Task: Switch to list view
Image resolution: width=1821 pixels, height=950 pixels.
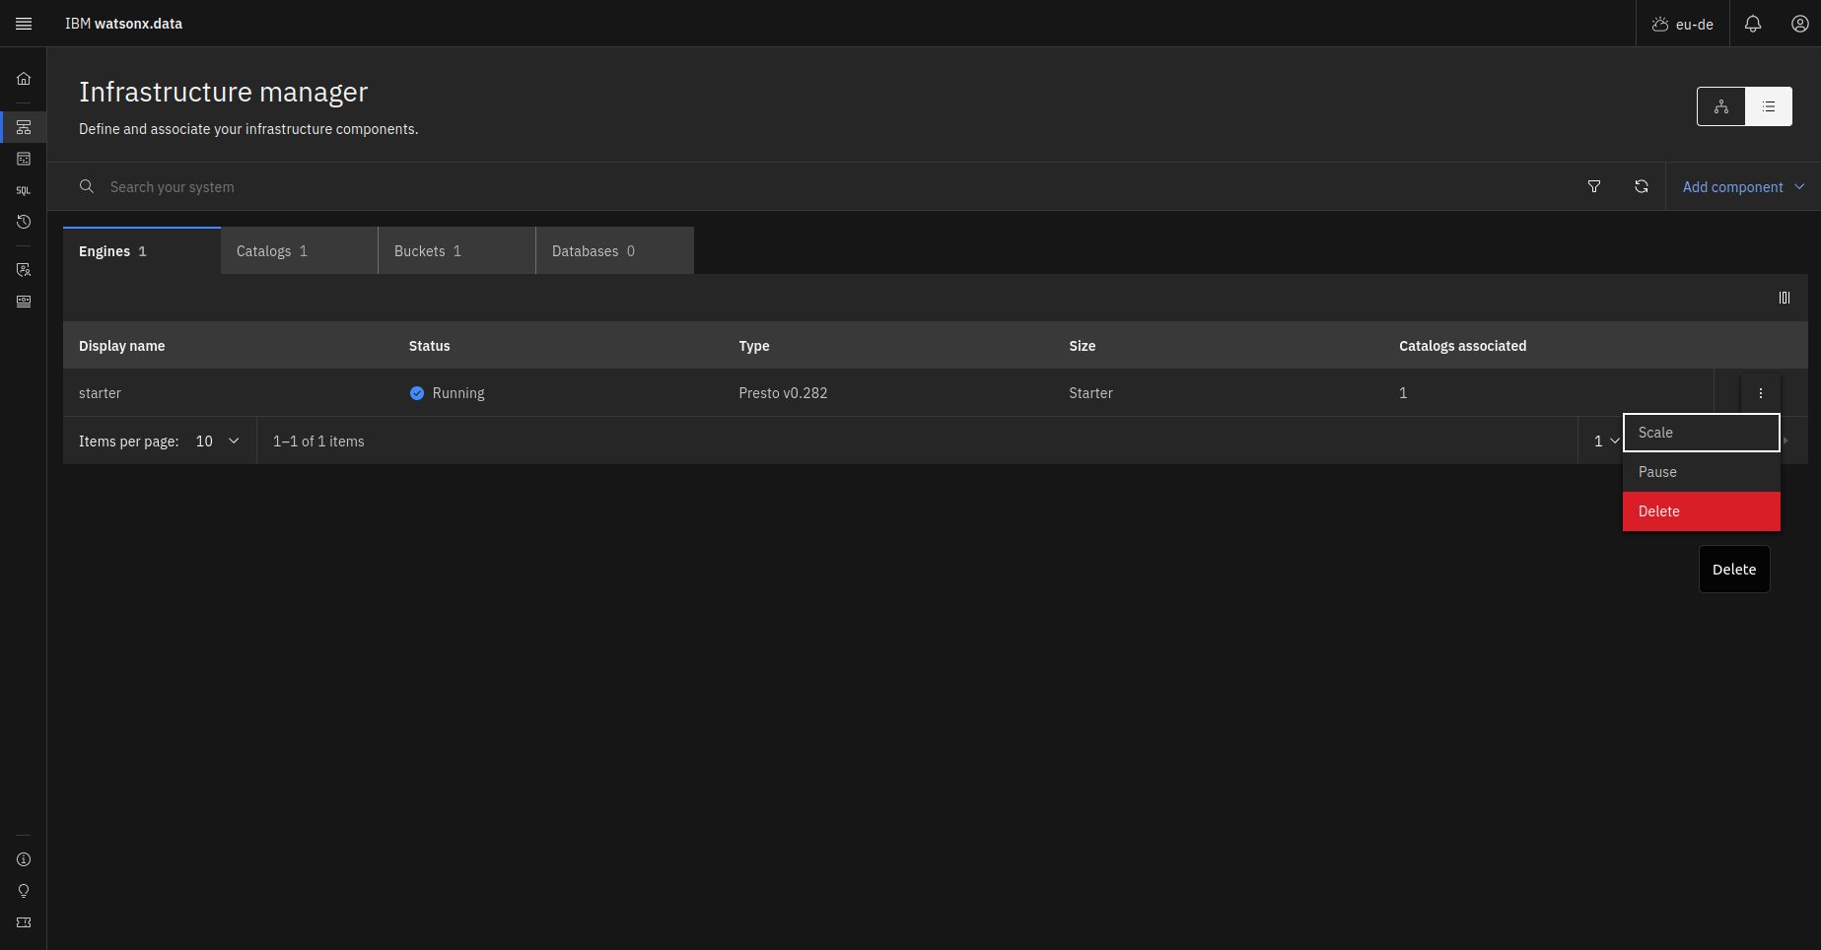Action: 1769,106
